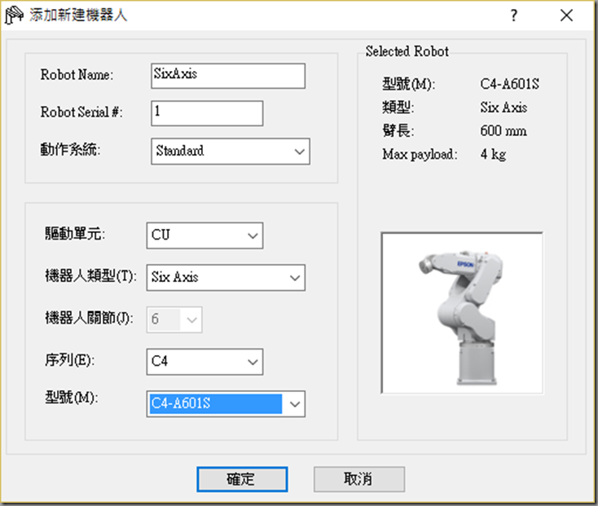Click the 取消 button
Image resolution: width=598 pixels, height=506 pixels.
359,479
